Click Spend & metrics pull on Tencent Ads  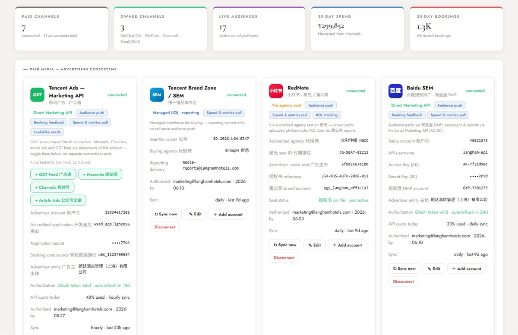pos(90,123)
